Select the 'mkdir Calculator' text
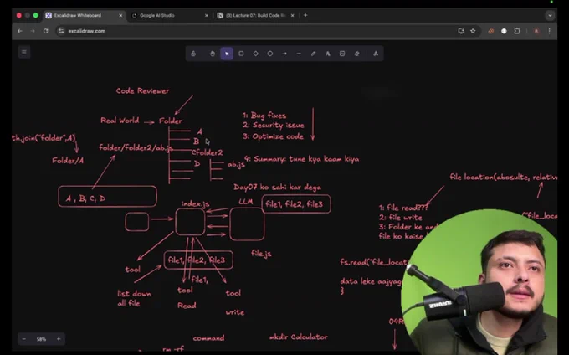The height and width of the screenshot is (355, 569). (x=298, y=337)
